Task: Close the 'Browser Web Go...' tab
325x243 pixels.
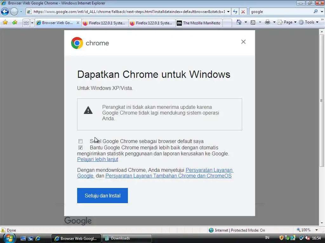Action: [x=78, y=23]
